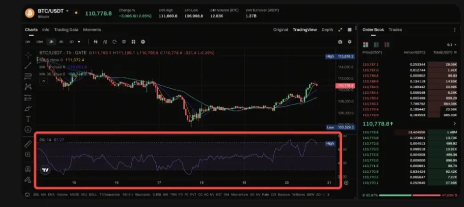Click the TradingView logo badge
Image resolution: width=464 pixels, height=207 pixels.
[45, 170]
